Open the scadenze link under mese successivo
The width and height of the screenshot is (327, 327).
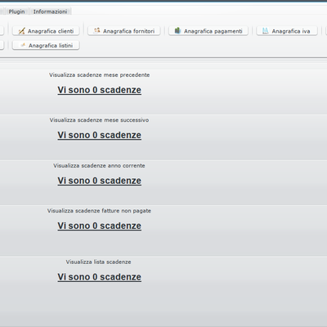click(100, 135)
